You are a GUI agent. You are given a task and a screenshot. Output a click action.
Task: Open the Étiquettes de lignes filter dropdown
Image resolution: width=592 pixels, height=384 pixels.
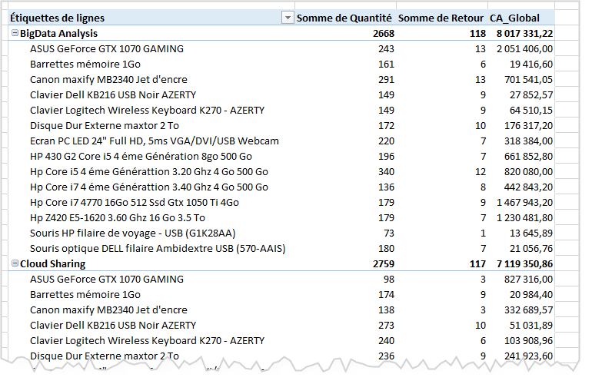pyautogui.click(x=288, y=18)
